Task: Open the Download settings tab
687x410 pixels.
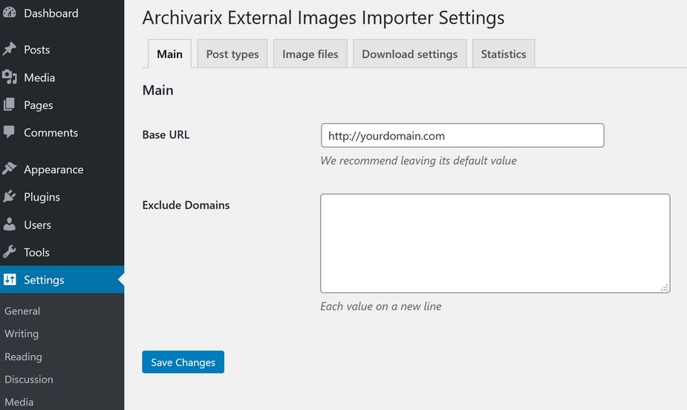Action: pyautogui.click(x=410, y=54)
